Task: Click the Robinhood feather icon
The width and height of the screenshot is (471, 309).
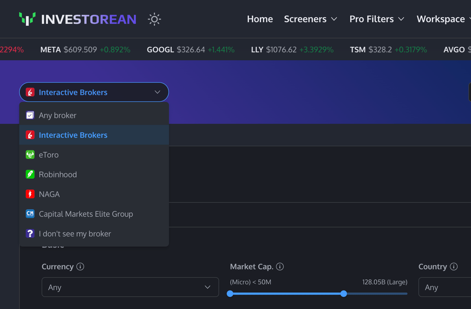Action: click(x=30, y=174)
